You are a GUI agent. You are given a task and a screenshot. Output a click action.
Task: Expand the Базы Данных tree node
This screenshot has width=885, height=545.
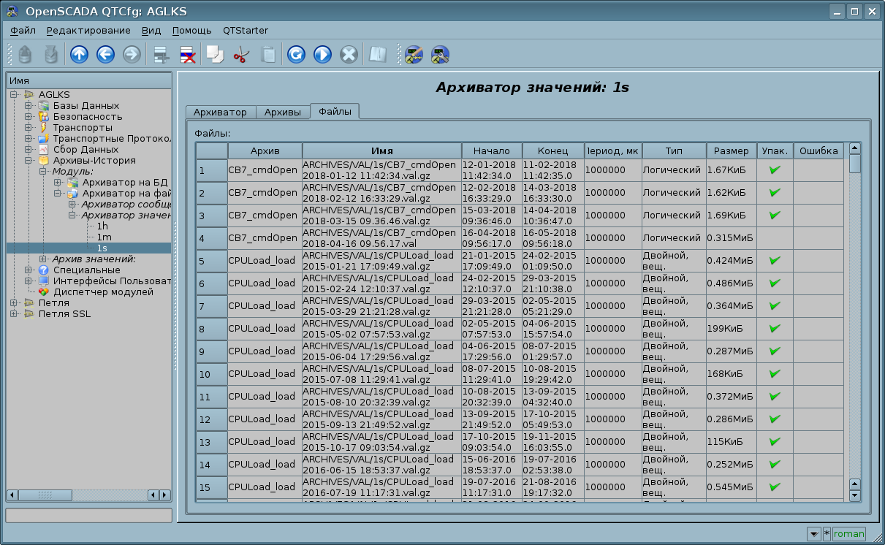click(x=29, y=106)
